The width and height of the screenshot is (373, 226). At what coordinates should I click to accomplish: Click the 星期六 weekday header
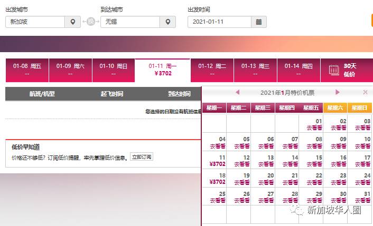pyautogui.click(x=335, y=108)
